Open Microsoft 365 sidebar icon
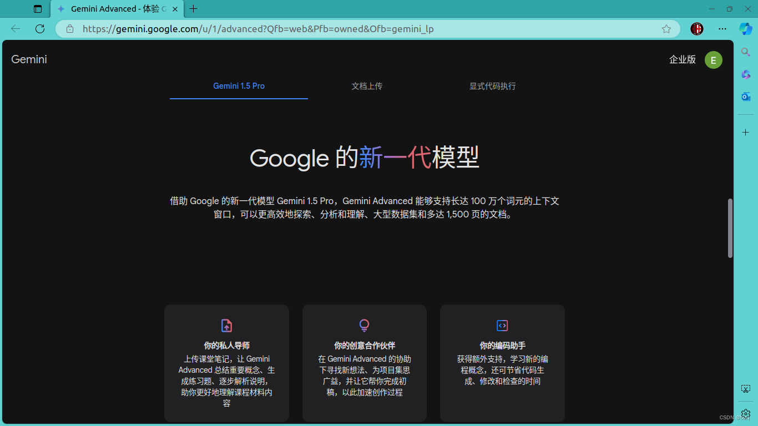758x426 pixels. [x=746, y=74]
